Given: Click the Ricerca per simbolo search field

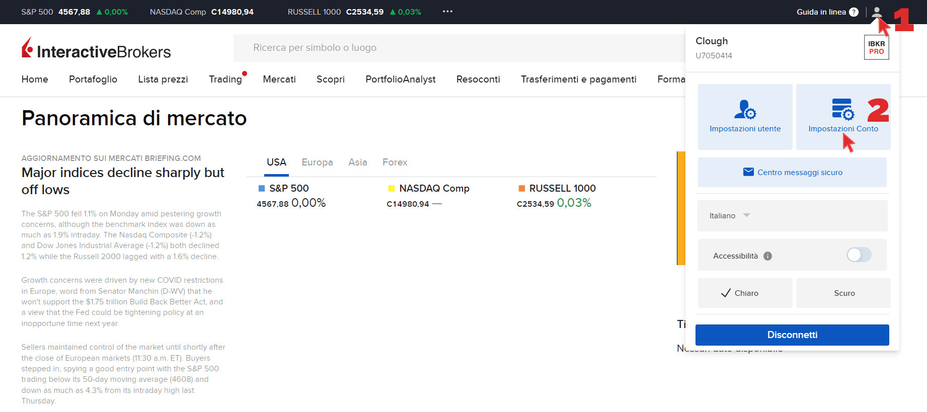Looking at the screenshot, I should click(x=459, y=48).
